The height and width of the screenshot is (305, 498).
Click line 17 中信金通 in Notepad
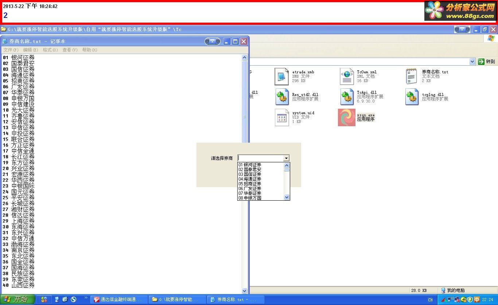coord(19,151)
